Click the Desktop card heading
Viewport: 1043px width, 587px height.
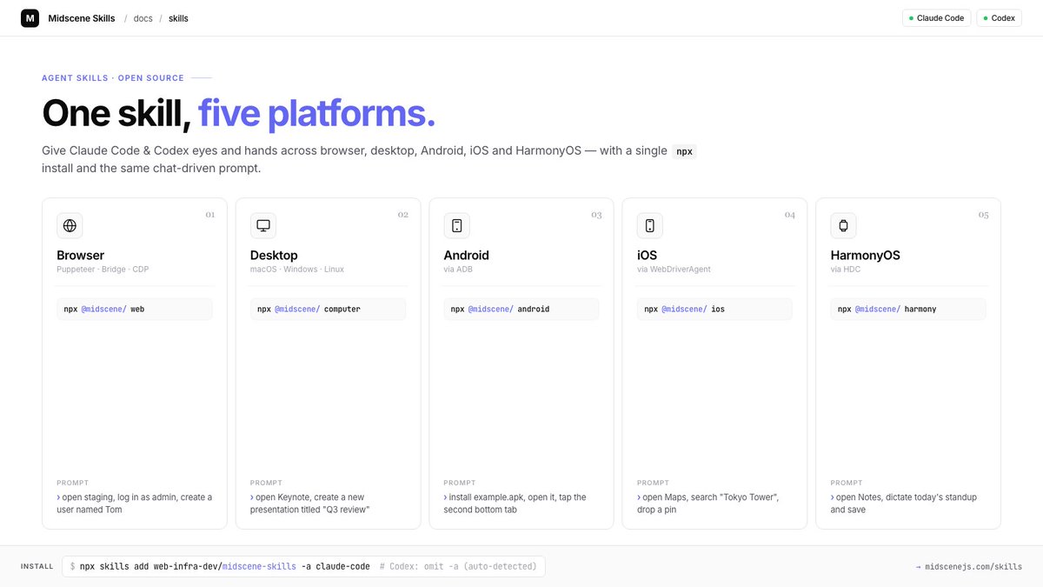coord(274,256)
